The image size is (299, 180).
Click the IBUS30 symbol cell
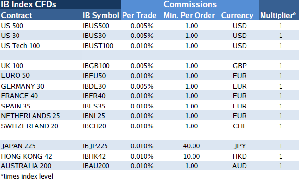coord(94,36)
